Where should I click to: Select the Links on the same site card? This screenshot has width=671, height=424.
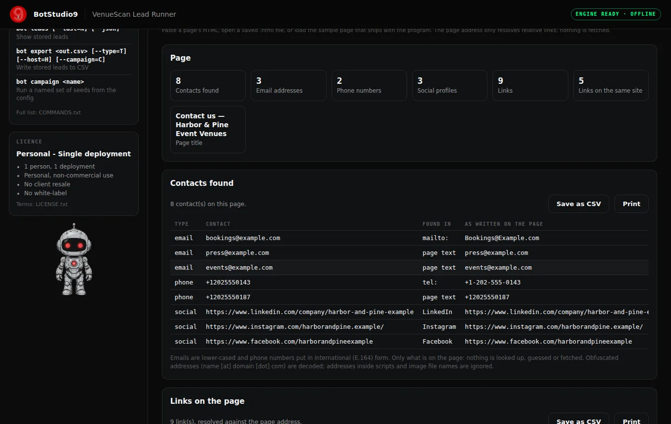coord(611,85)
